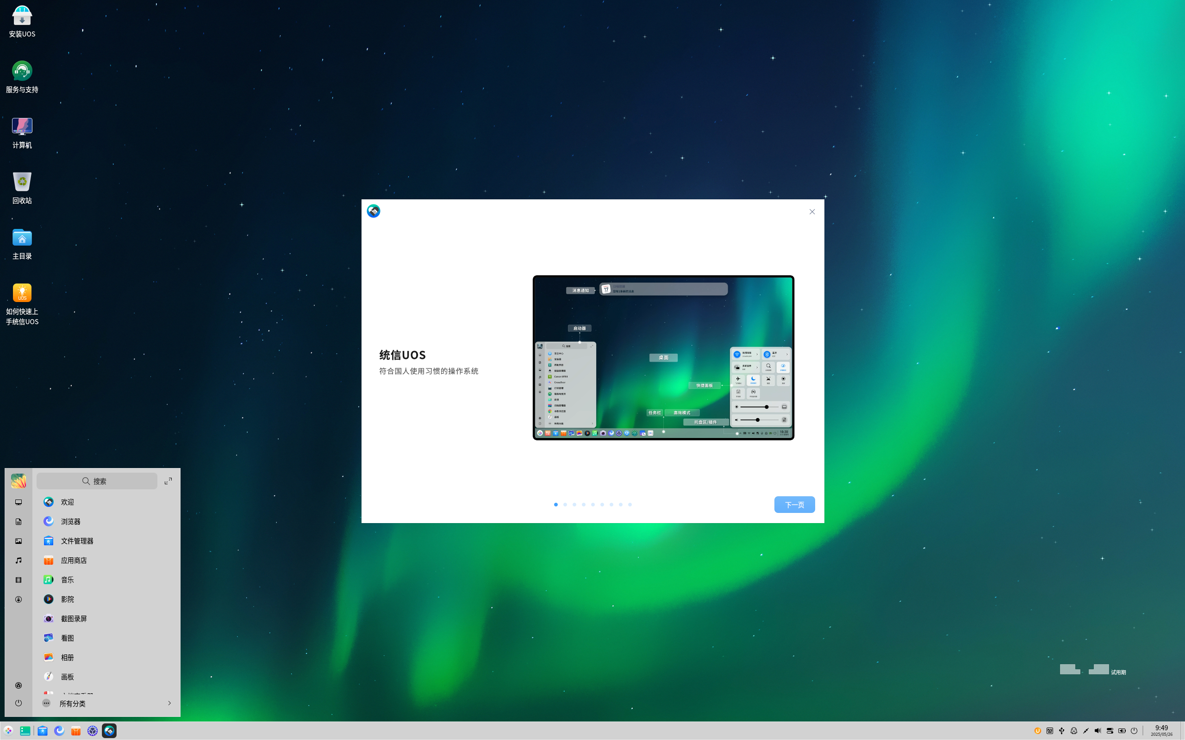Open quick panel toggles tray icon
This screenshot has height=740, width=1185.
coord(1110,731)
